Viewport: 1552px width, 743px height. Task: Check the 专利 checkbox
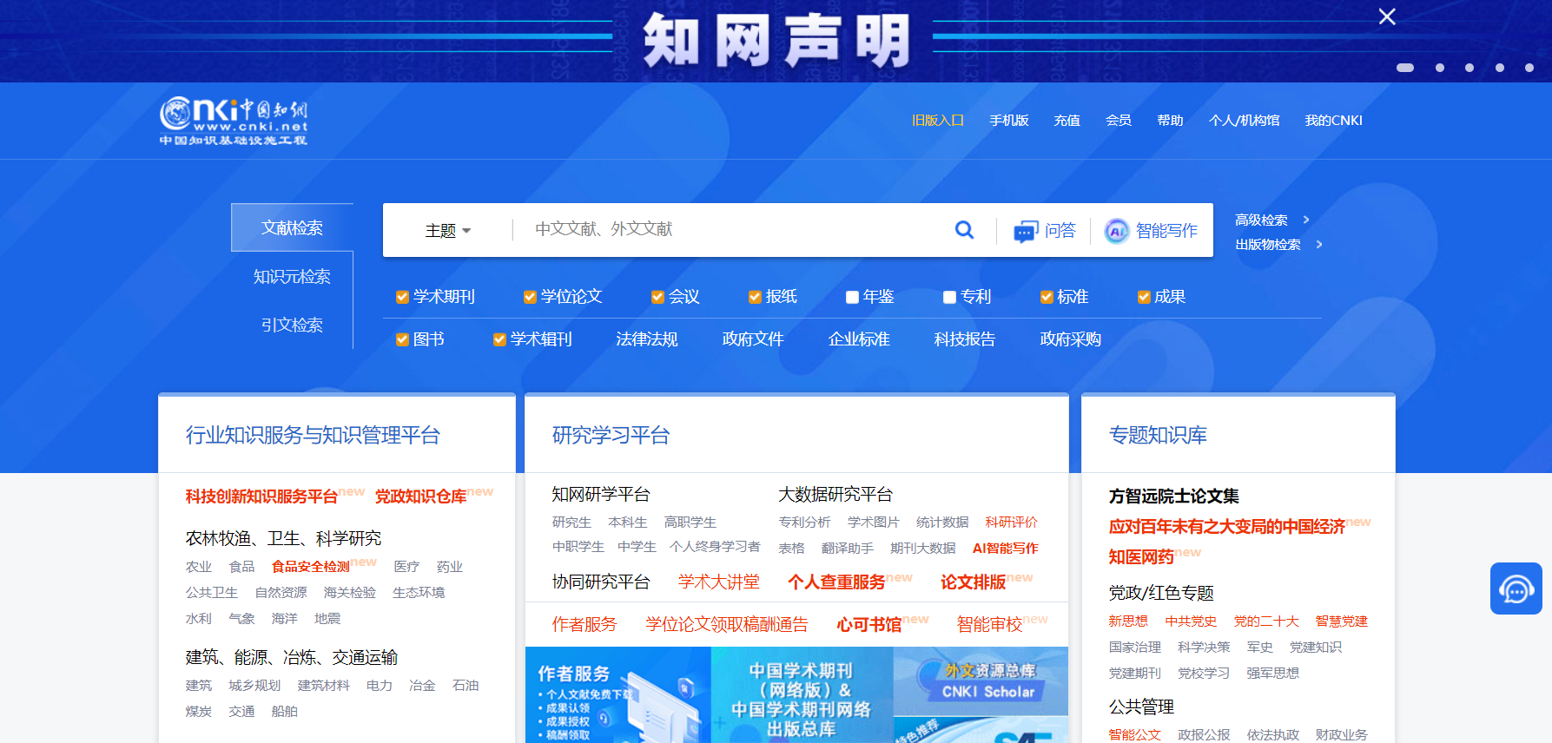[949, 297]
